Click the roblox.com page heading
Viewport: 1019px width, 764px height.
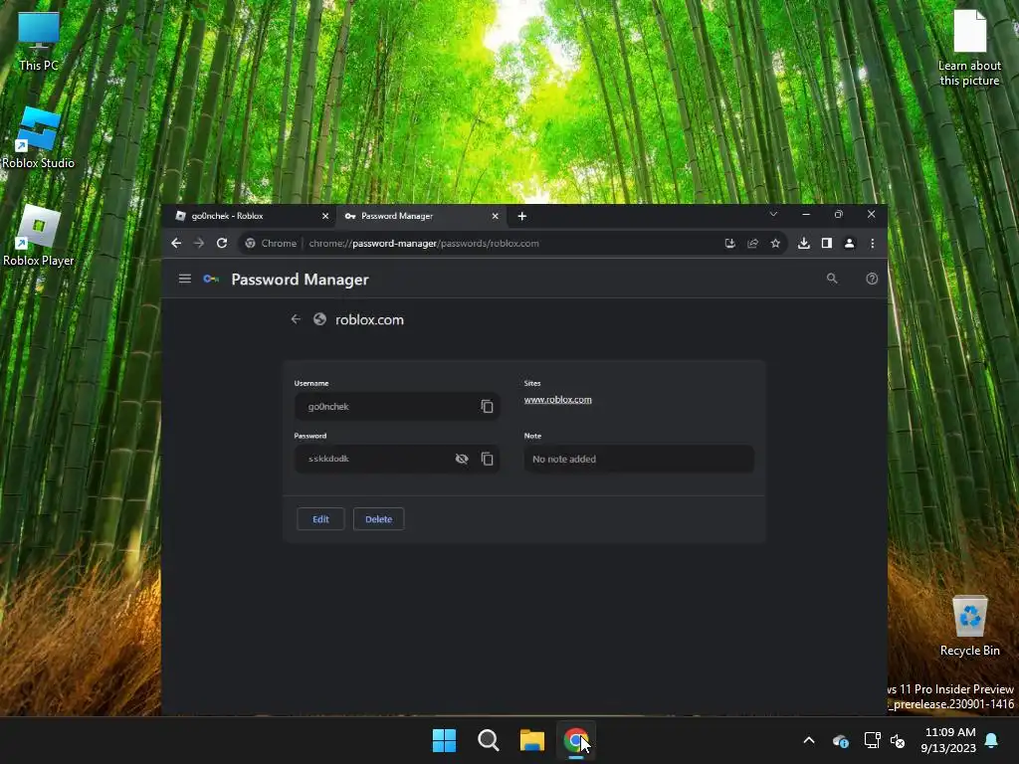[369, 319]
